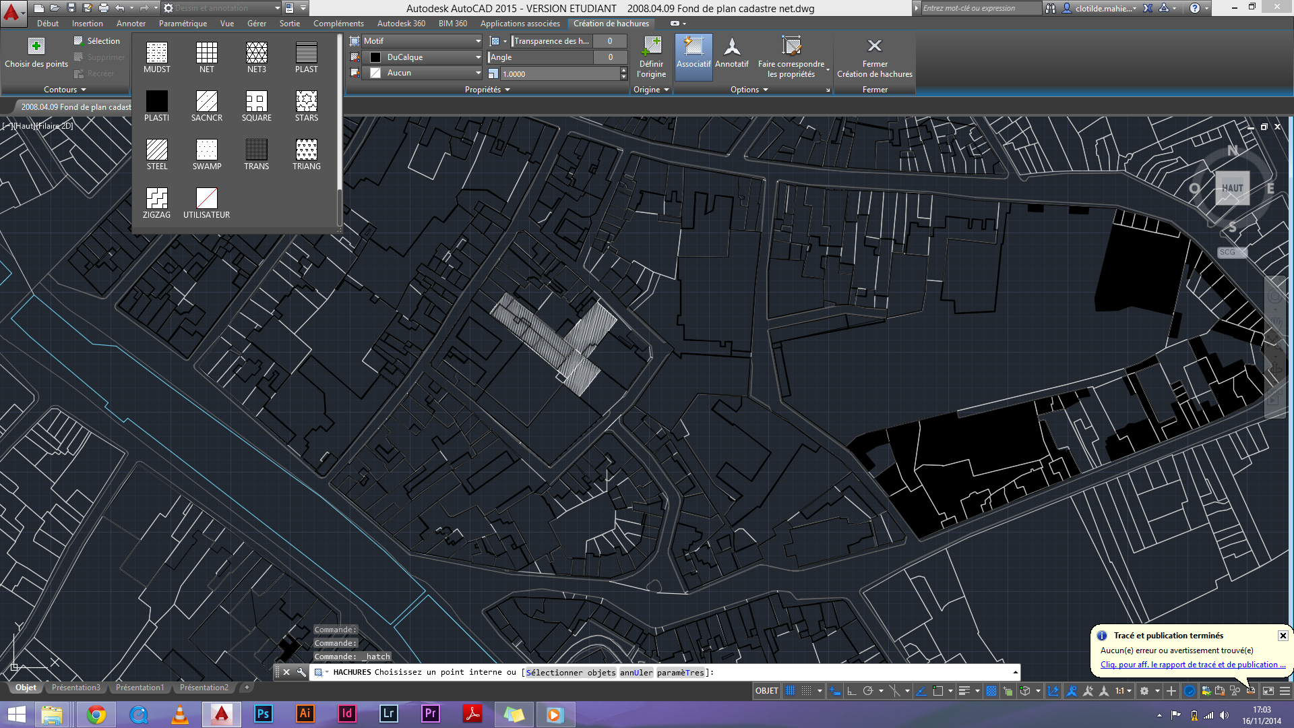This screenshot has width=1294, height=728.
Task: Select the NET hatch pattern
Action: click(x=206, y=58)
